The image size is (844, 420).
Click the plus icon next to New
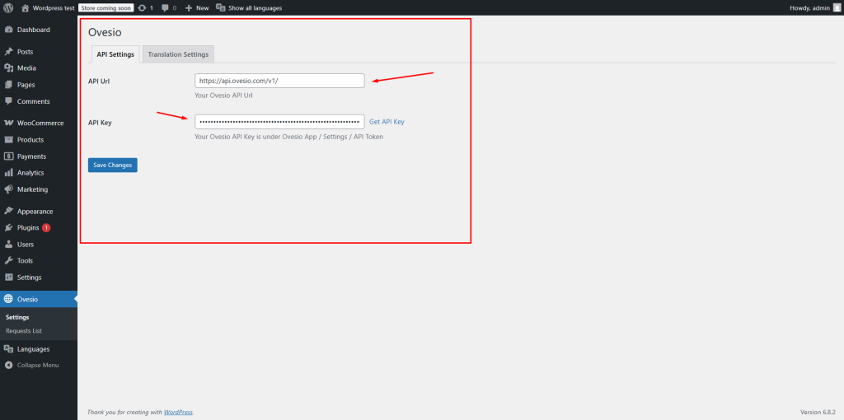click(189, 8)
